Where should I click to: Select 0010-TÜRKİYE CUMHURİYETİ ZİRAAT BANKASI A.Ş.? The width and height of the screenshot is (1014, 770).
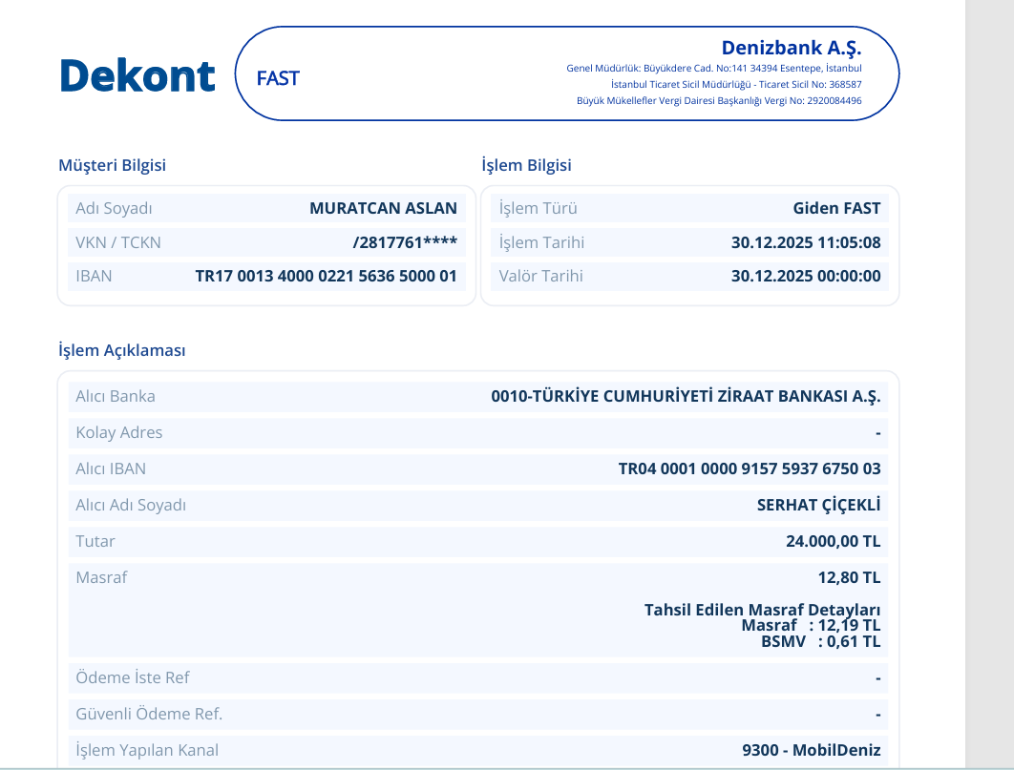686,396
